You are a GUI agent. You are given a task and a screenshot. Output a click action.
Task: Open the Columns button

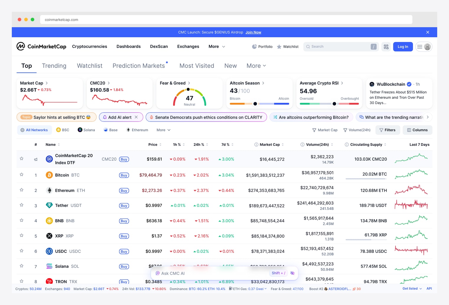(x=417, y=130)
